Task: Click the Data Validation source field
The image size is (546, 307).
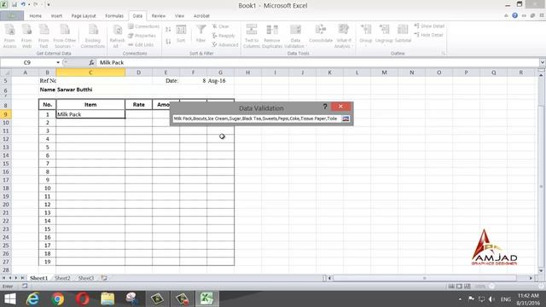Action: click(x=256, y=119)
